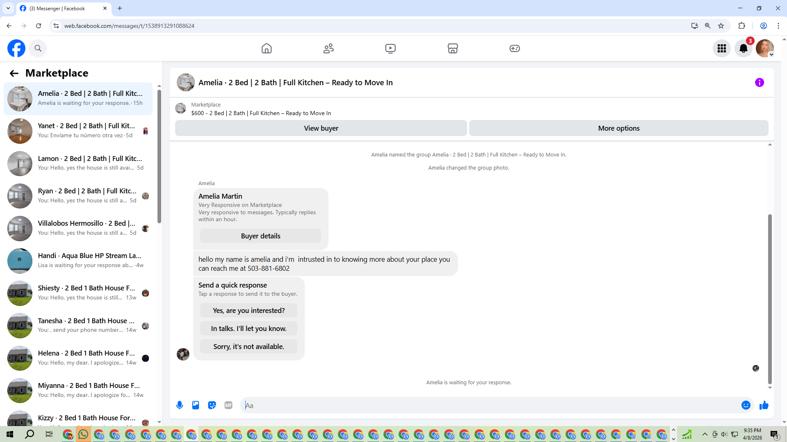Open Windows Start menu
Screen dimensions: 787x442
10,434
